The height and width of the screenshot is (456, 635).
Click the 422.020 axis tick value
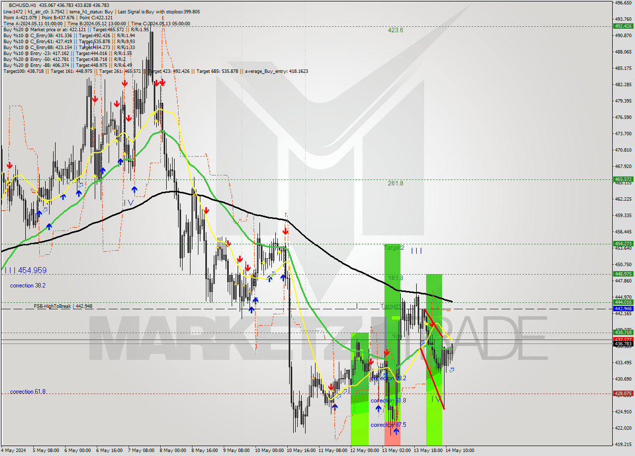[623, 428]
